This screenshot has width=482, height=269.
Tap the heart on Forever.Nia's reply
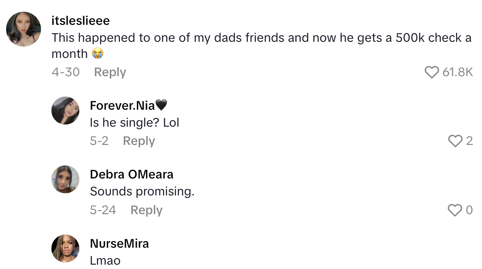coord(455,141)
